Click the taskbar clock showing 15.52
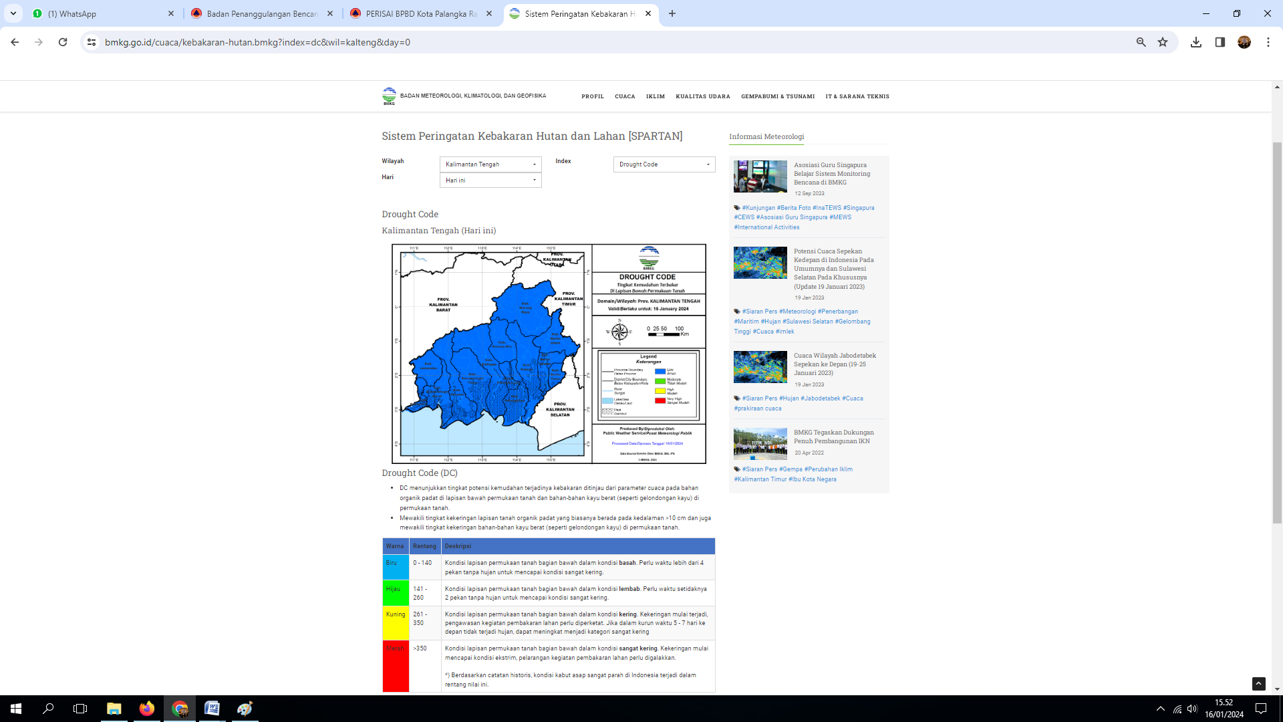The width and height of the screenshot is (1283, 722). pyautogui.click(x=1224, y=709)
